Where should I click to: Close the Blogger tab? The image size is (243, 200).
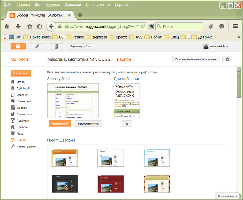(x=70, y=15)
